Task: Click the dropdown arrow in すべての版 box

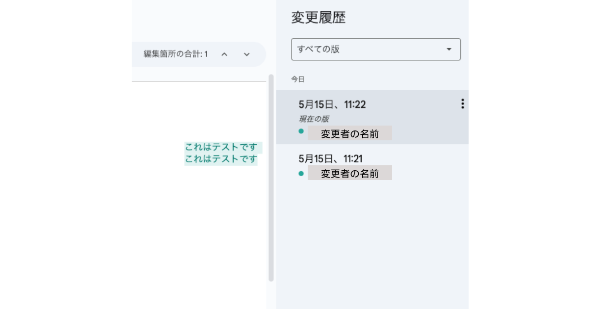Action: pos(449,50)
